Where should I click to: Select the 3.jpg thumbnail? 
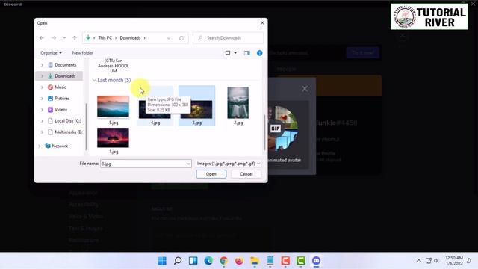coord(196,109)
